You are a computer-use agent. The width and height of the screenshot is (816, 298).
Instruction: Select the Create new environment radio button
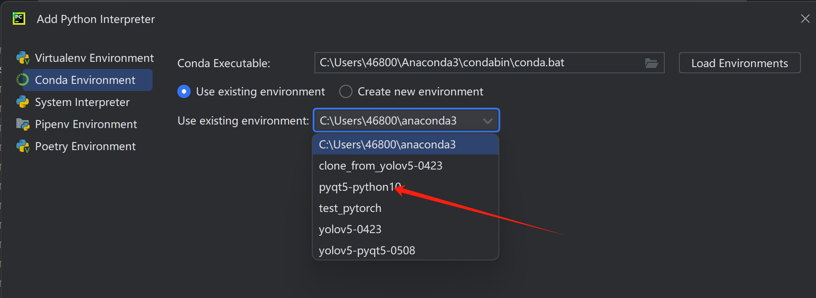pos(345,91)
